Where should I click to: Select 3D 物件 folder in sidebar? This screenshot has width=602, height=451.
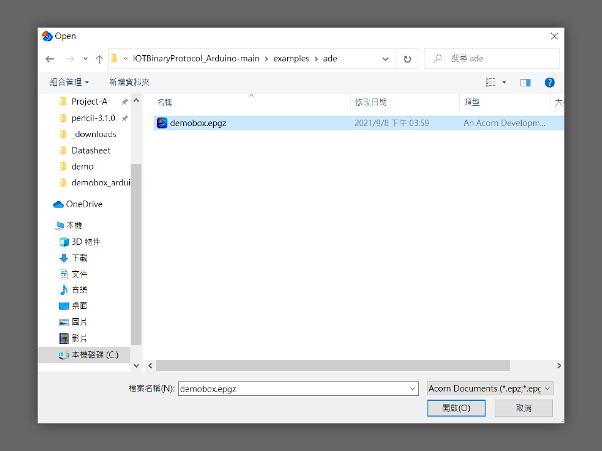point(85,242)
